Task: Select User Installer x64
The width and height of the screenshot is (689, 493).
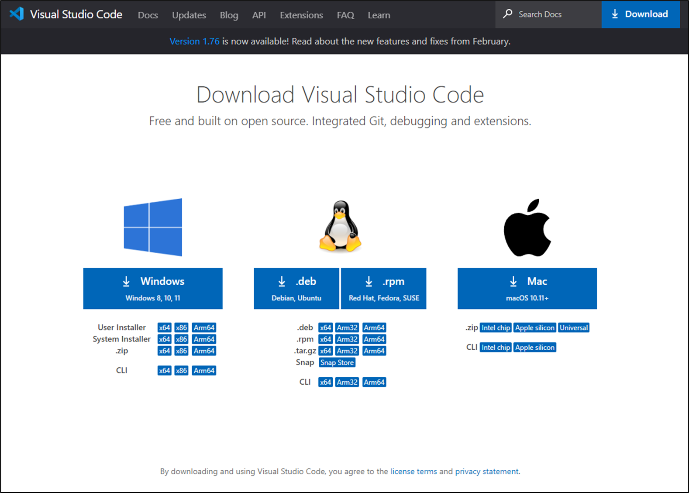Action: 165,328
